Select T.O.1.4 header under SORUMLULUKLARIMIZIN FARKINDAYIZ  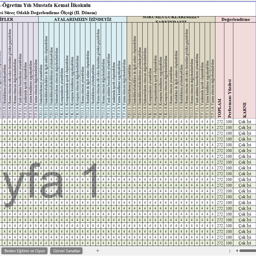pos(187,71)
